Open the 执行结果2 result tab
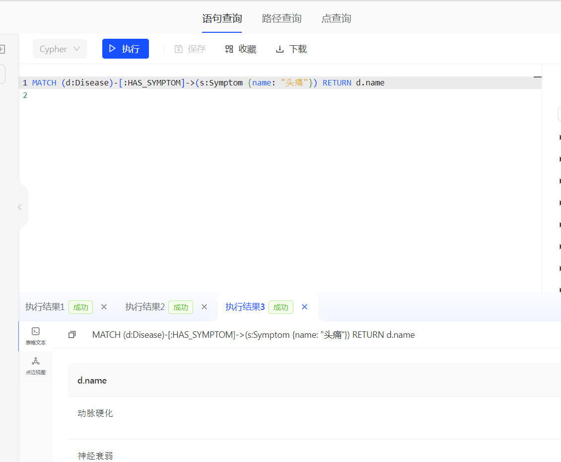The image size is (561, 462). tap(144, 307)
